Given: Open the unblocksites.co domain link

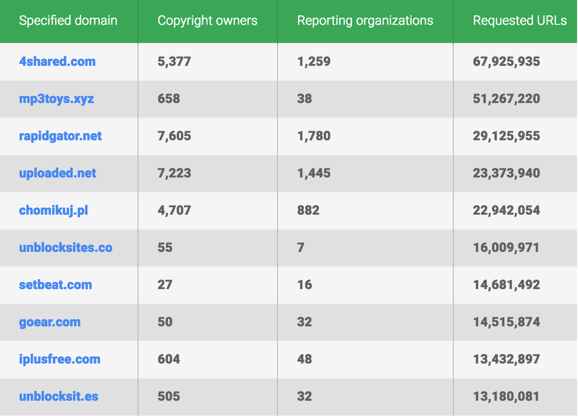Looking at the screenshot, I should [x=66, y=248].
